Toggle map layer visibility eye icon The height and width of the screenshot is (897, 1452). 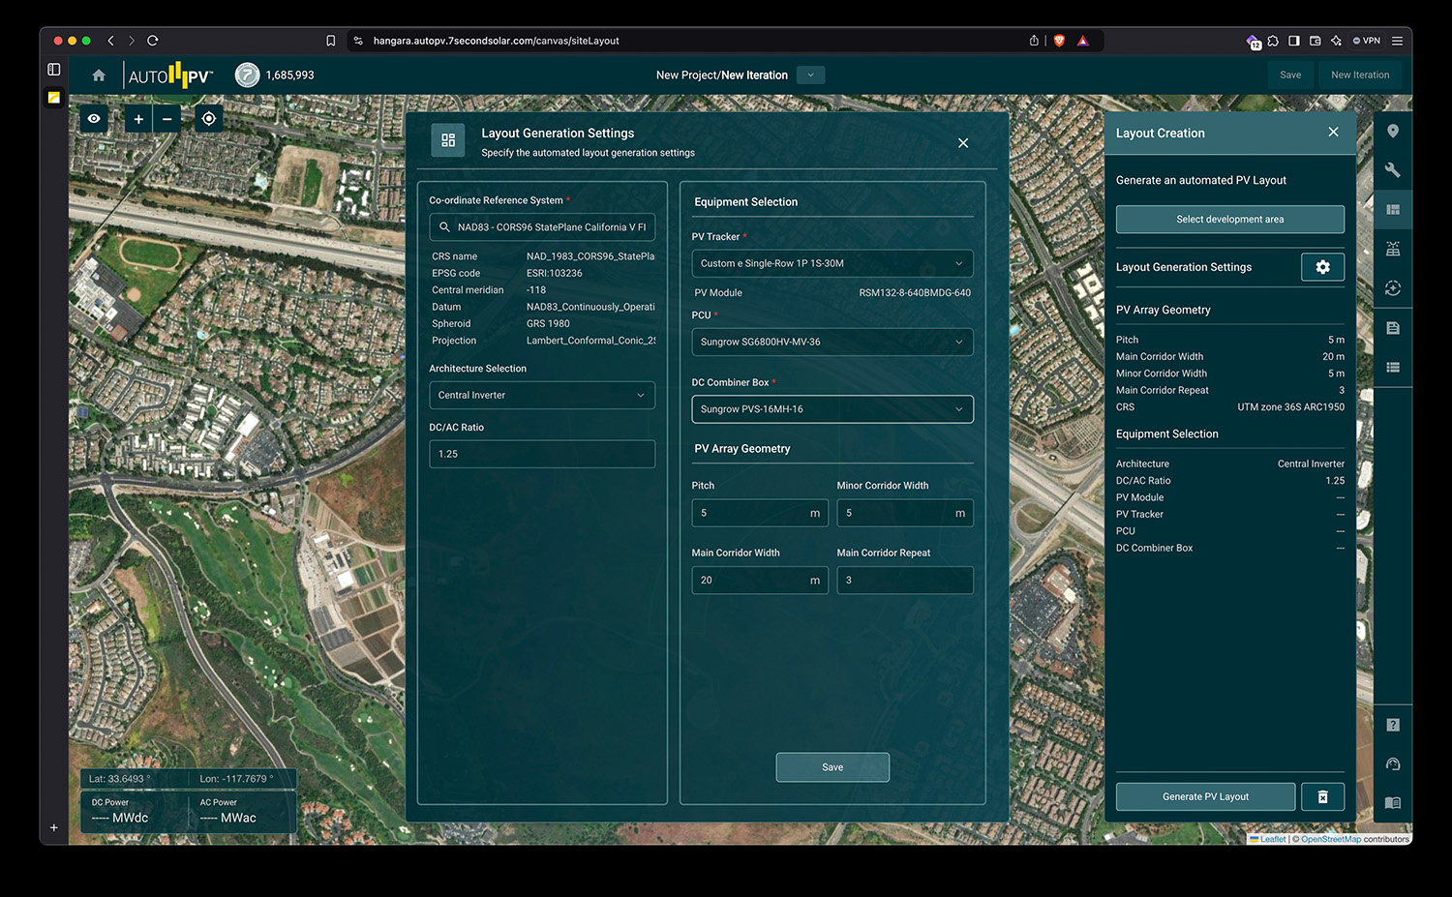pyautogui.click(x=94, y=119)
